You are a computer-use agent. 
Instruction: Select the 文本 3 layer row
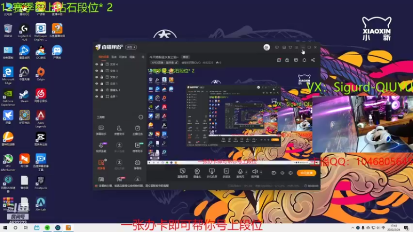pyautogui.click(x=120, y=71)
